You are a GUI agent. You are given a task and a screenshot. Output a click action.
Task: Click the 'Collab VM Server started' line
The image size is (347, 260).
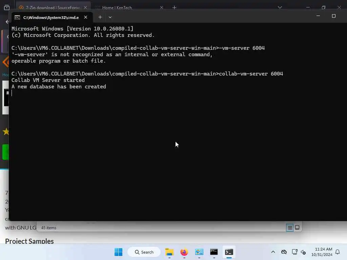point(48,80)
